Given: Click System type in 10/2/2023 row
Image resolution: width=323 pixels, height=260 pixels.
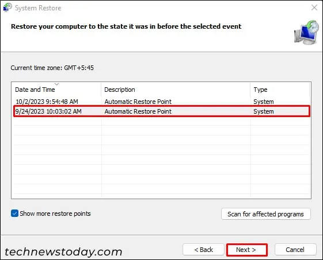Looking at the screenshot, I should tap(264, 102).
